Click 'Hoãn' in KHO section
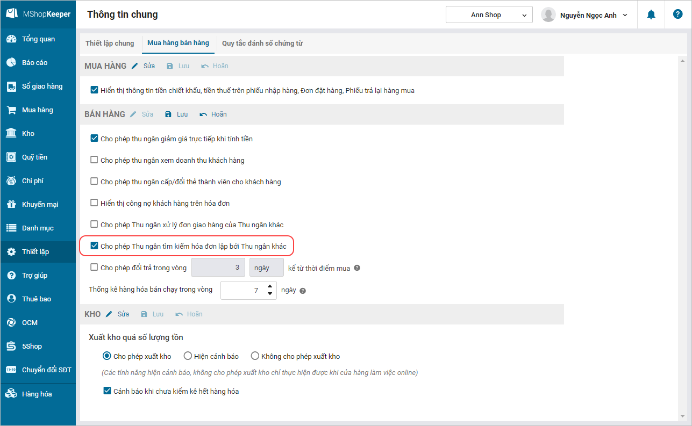This screenshot has height=426, width=692. tap(195, 314)
